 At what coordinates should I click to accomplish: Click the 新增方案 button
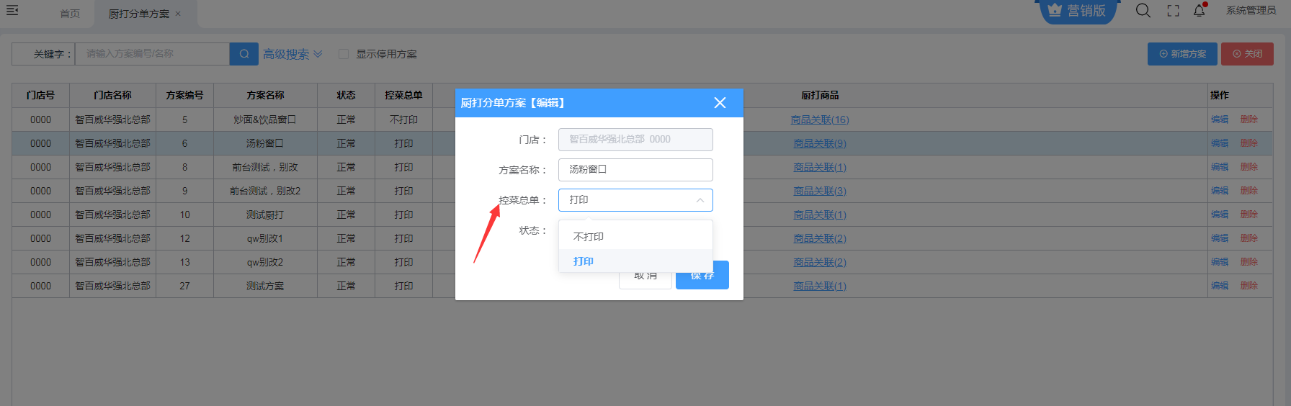tap(1181, 54)
